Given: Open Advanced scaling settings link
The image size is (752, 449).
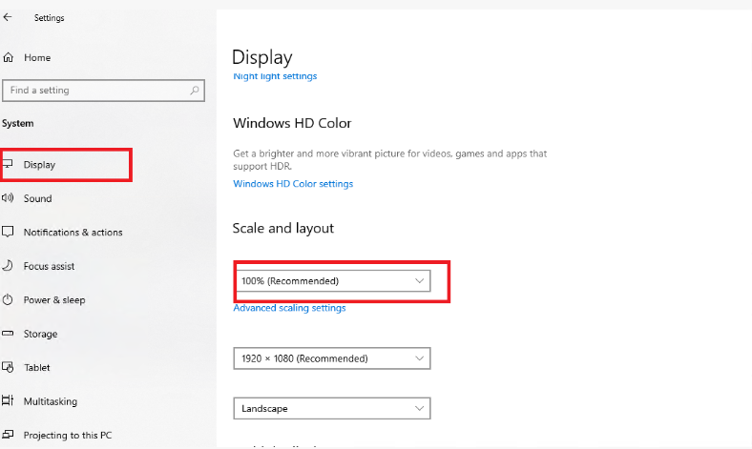Looking at the screenshot, I should tap(289, 308).
